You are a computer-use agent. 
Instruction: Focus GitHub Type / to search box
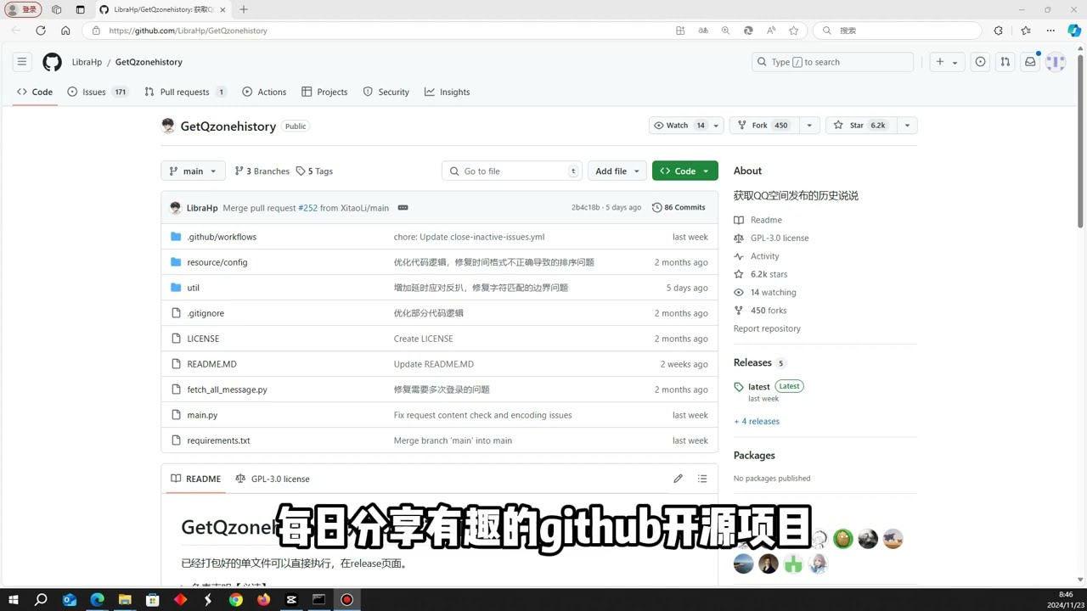point(832,62)
